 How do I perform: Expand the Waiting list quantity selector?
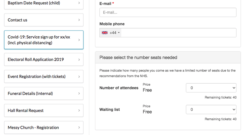coord(211,109)
